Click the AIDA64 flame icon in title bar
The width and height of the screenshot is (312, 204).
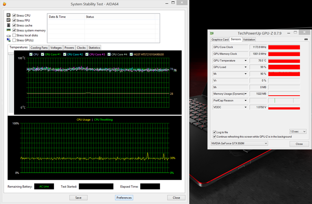coord(5,4)
